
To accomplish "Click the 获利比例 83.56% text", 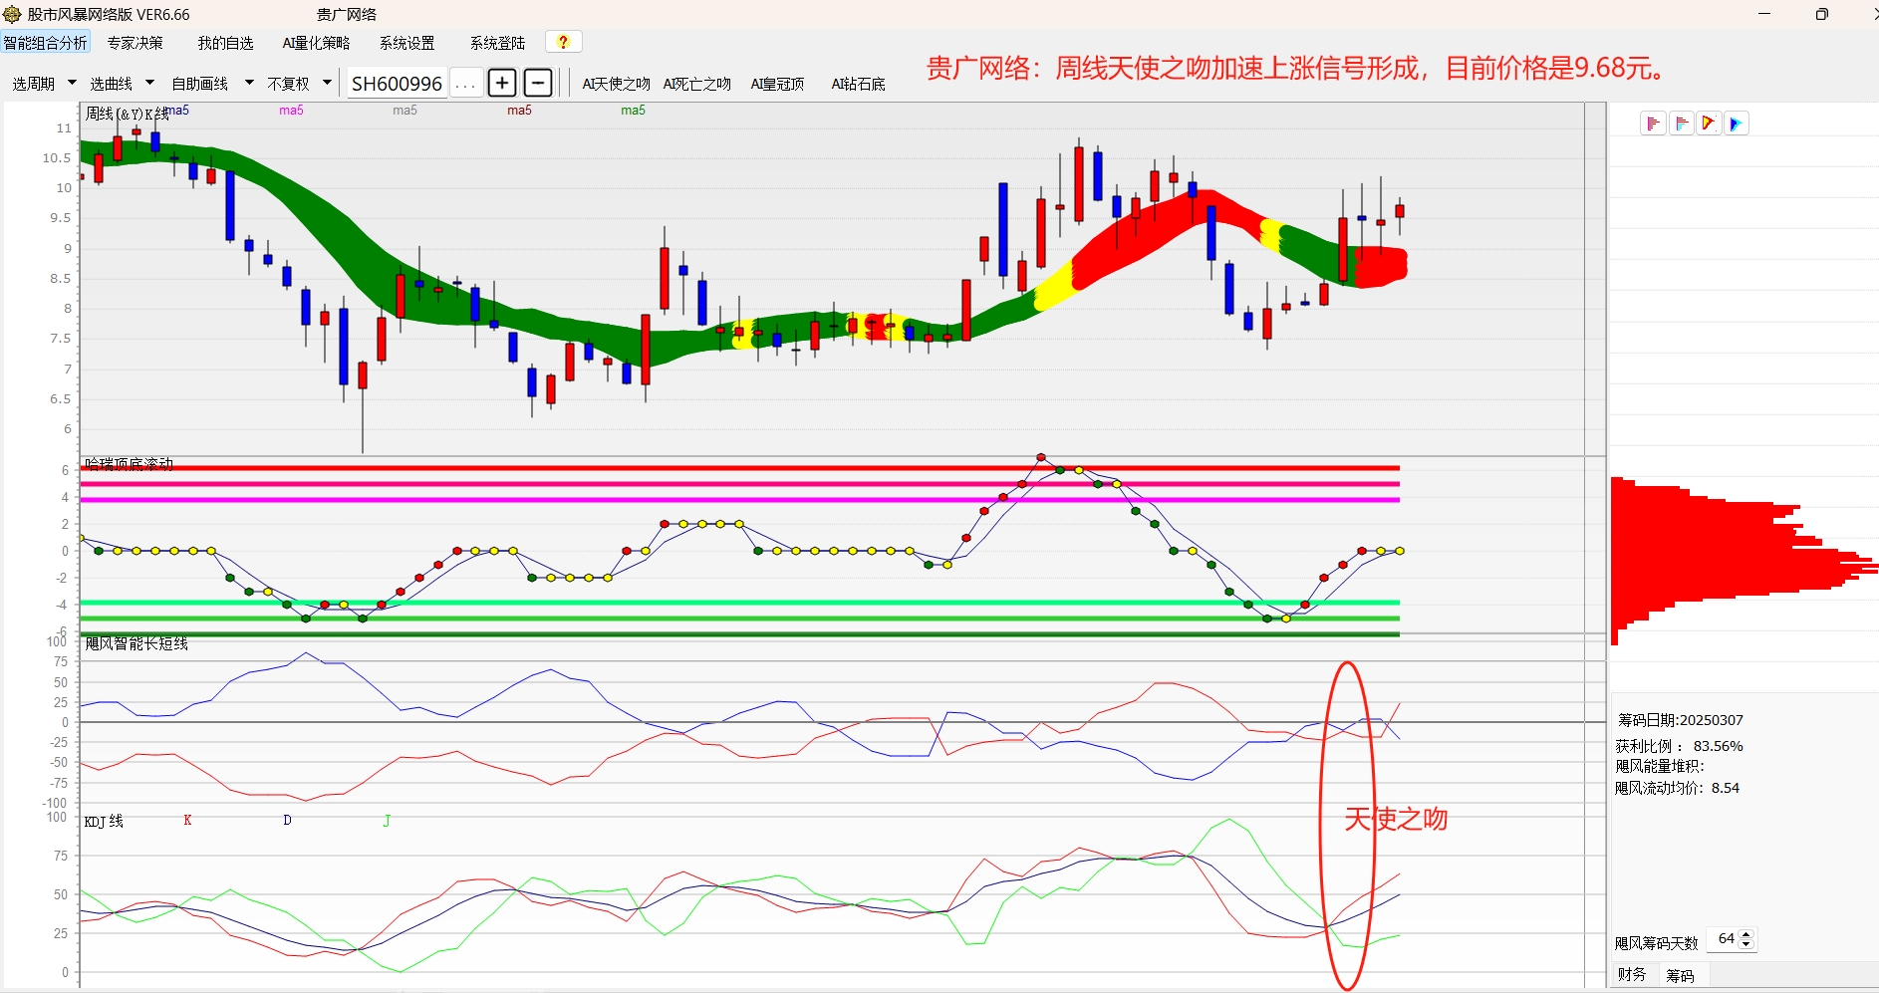I will (1679, 746).
